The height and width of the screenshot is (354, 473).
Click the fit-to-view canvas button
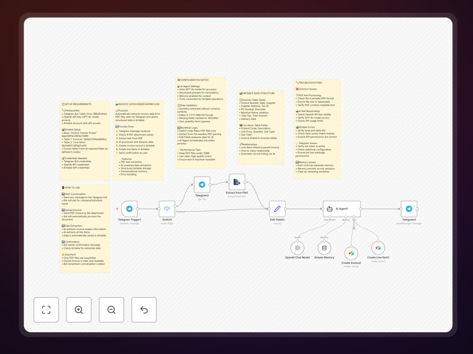click(x=46, y=310)
